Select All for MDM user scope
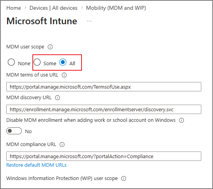213x189 pixels. coord(63,62)
